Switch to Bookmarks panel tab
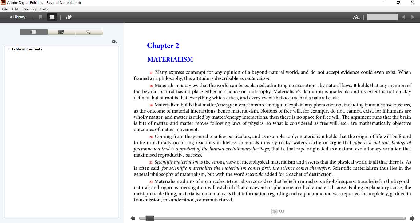420x223 pixels. pos(61,32)
